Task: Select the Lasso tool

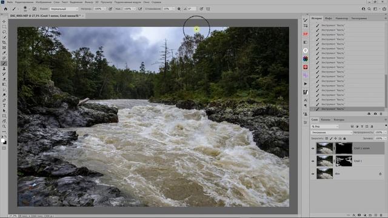Action: pyautogui.click(x=4, y=32)
